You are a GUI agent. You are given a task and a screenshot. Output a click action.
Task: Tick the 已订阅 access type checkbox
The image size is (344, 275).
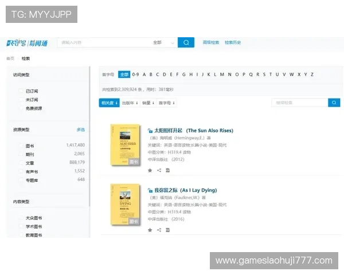(21, 91)
